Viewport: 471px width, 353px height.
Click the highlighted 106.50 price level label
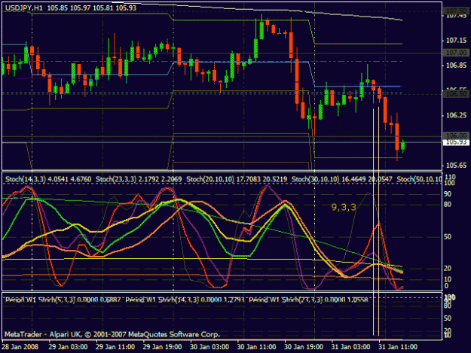(x=456, y=94)
